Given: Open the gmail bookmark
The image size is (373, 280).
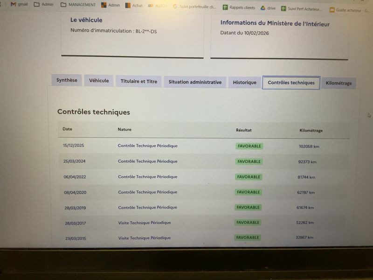Looking at the screenshot, I should (x=19, y=4).
